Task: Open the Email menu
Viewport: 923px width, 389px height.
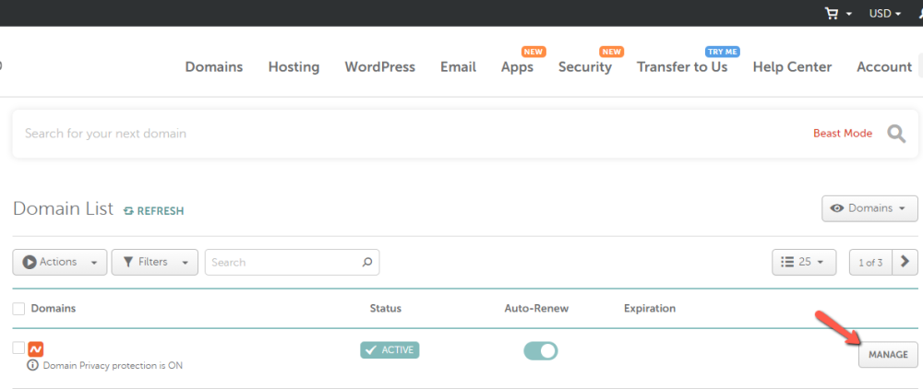Action: coord(458,67)
